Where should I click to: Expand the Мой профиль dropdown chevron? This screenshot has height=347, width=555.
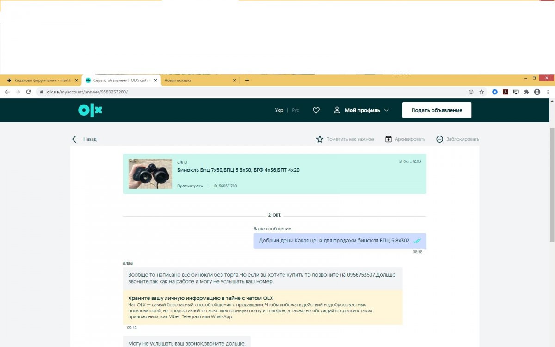[x=387, y=110]
